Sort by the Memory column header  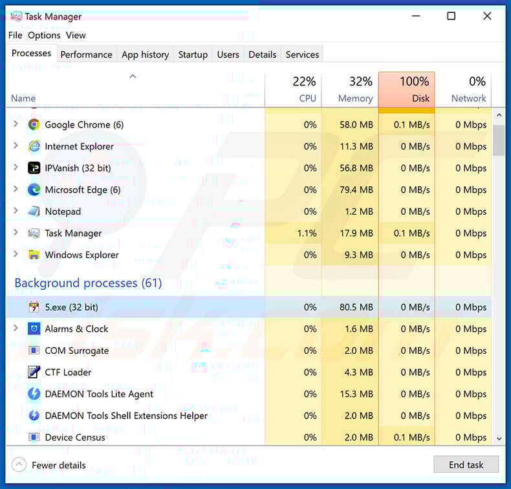pos(350,90)
